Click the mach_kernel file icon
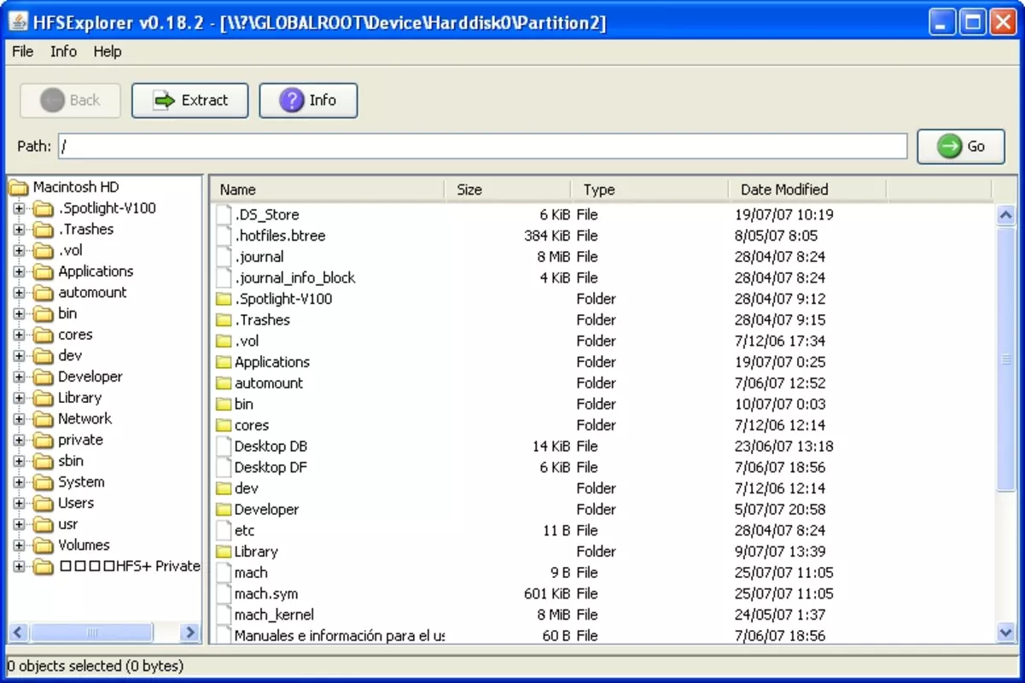This screenshot has height=683, width=1025. coord(224,615)
